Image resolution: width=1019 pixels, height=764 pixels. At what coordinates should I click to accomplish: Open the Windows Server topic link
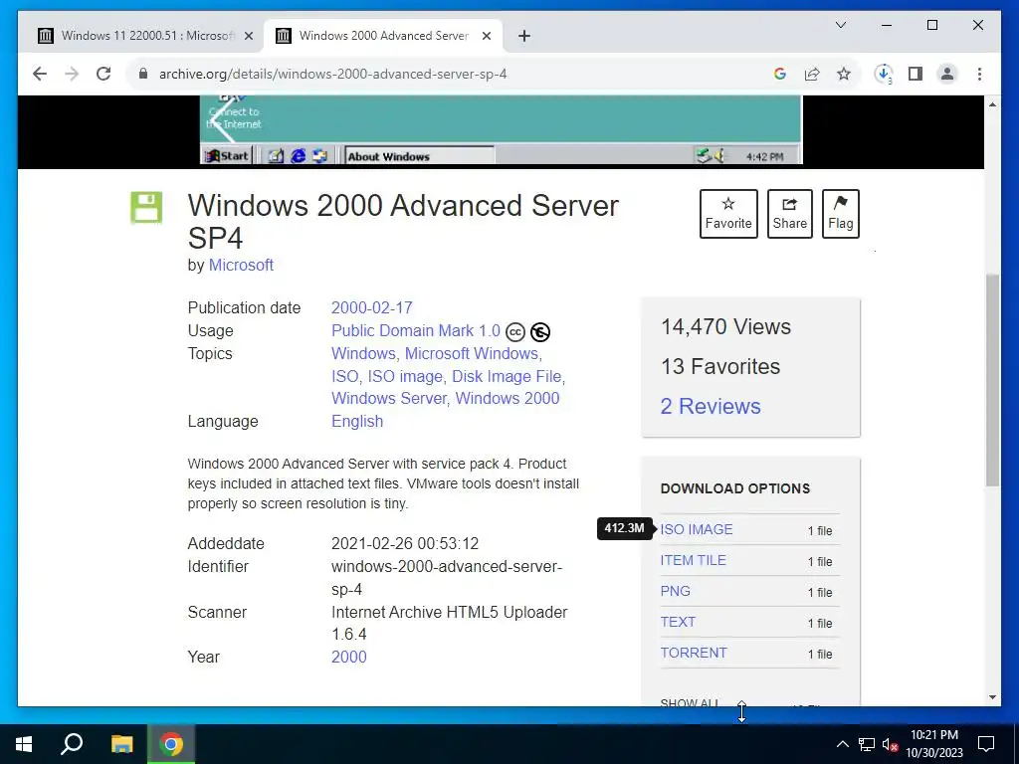coord(389,398)
